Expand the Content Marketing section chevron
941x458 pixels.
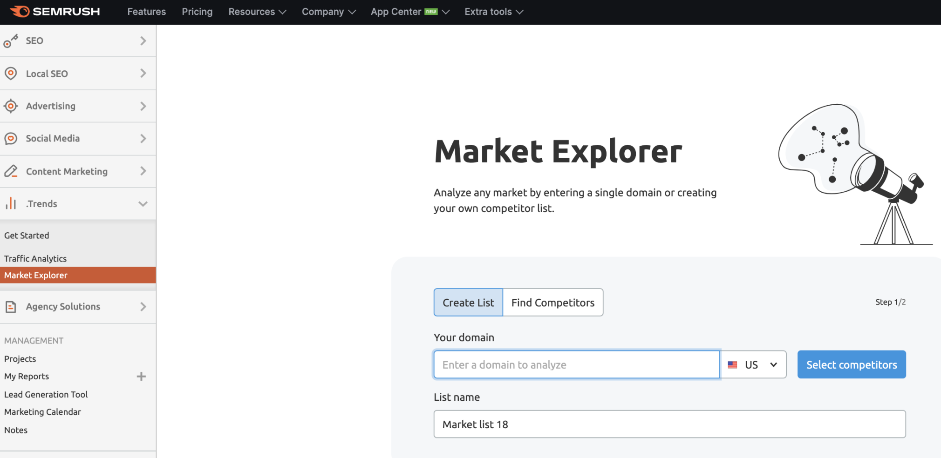(x=143, y=171)
